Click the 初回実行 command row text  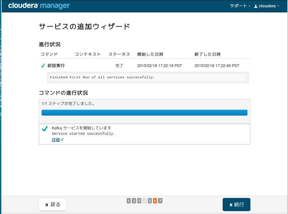56,66
